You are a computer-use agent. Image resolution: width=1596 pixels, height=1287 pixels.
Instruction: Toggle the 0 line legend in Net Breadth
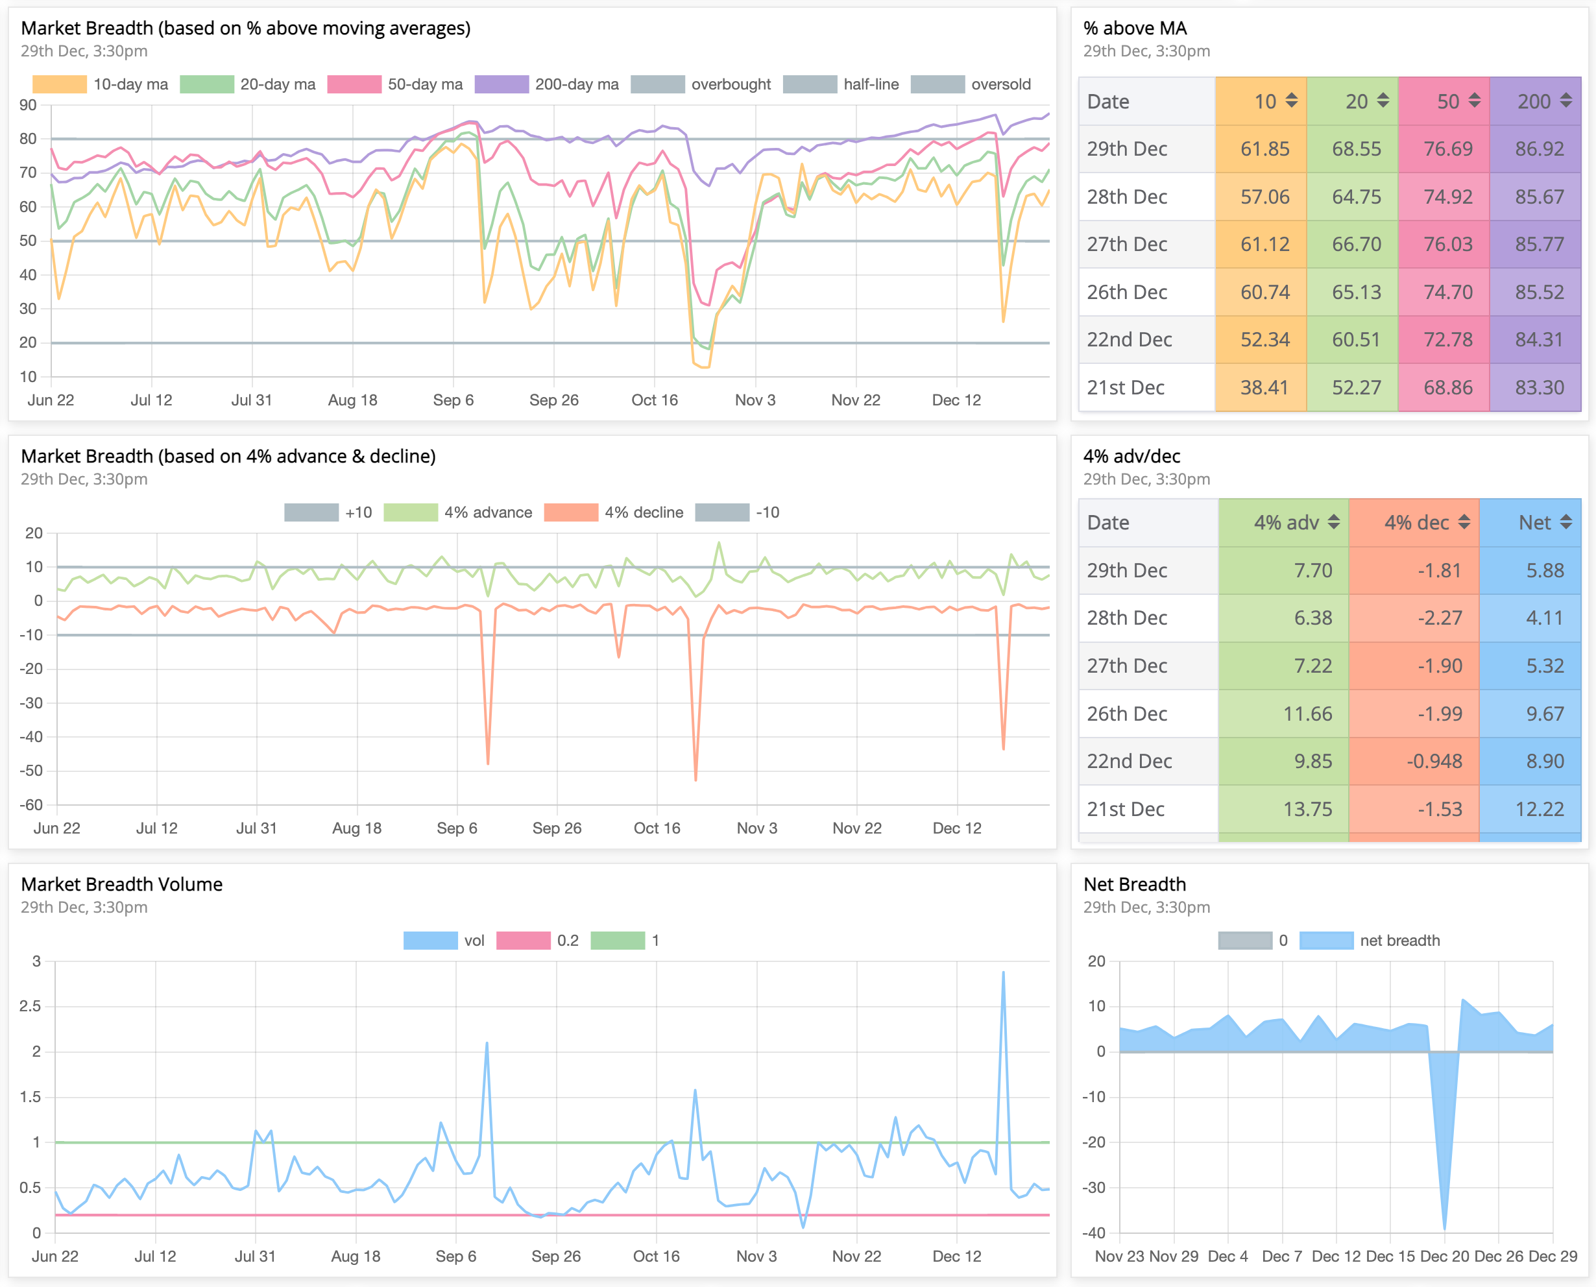point(1253,941)
